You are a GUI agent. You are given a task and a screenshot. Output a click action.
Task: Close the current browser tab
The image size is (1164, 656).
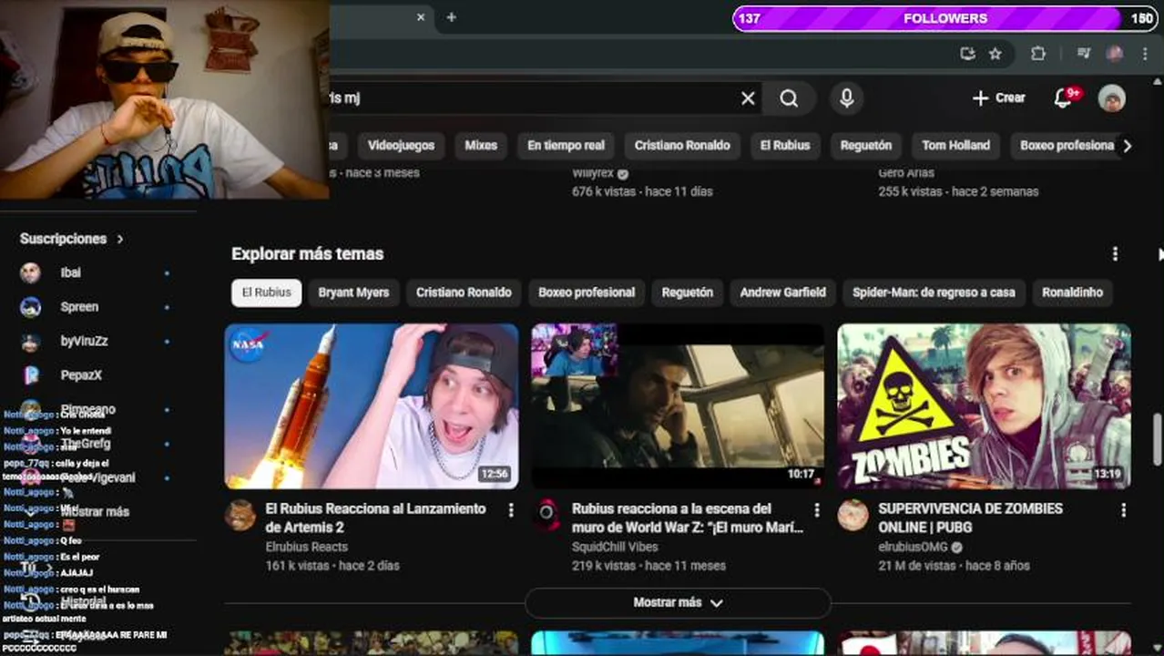point(421,17)
